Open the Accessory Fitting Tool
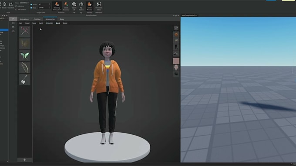This screenshot has width=296, height=166. coord(57,6)
